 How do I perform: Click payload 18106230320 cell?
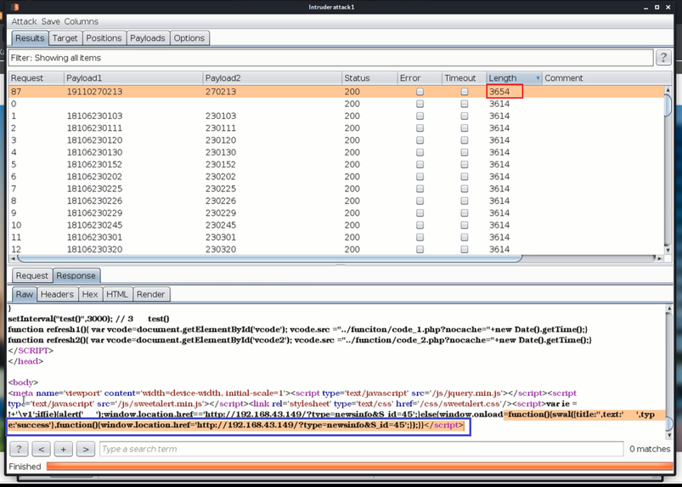94,249
